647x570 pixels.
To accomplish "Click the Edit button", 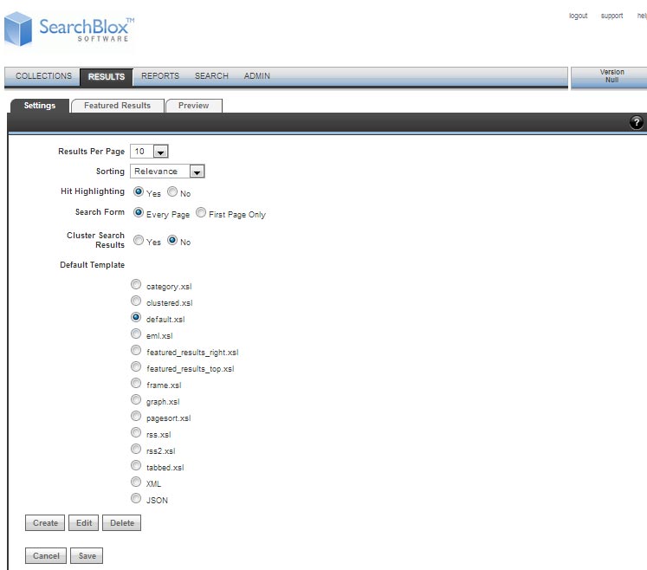I will click(x=84, y=523).
